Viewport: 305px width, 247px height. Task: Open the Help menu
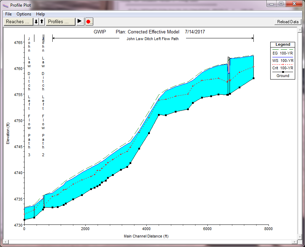(x=40, y=14)
